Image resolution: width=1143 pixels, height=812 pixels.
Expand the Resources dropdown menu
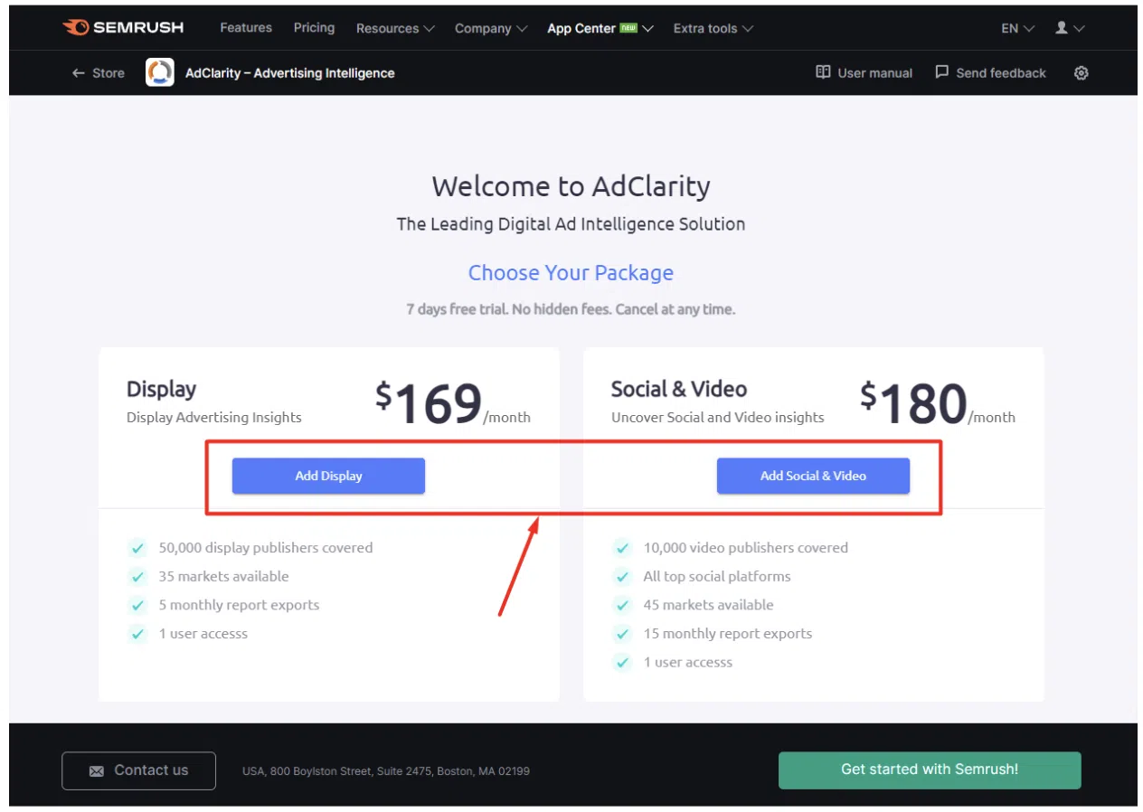395,28
